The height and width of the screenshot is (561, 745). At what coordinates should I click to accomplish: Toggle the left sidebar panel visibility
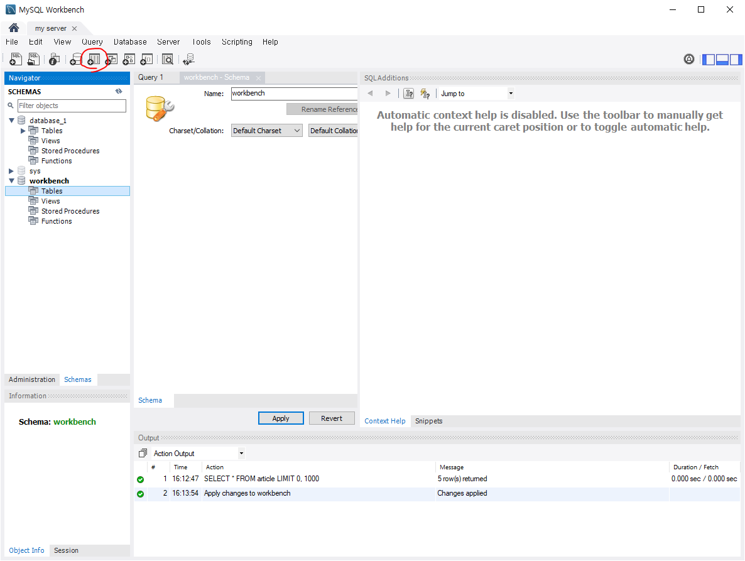[x=709, y=60]
